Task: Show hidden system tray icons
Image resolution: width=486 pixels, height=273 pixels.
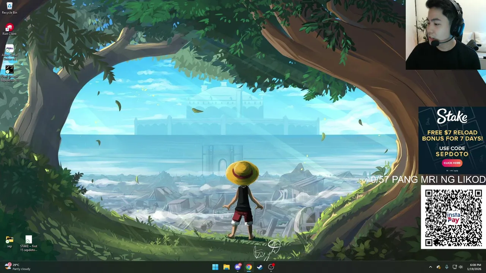Action: [430, 267]
